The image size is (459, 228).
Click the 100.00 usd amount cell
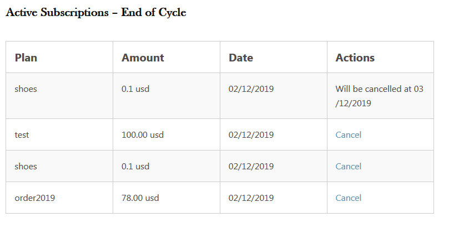142,134
